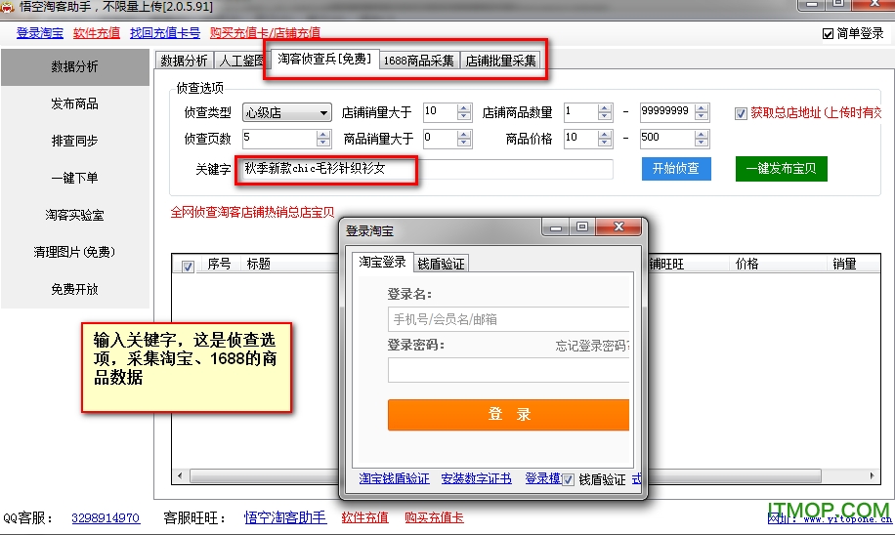Select 发布商品 in the left sidebar
The image size is (895, 535).
click(x=75, y=103)
